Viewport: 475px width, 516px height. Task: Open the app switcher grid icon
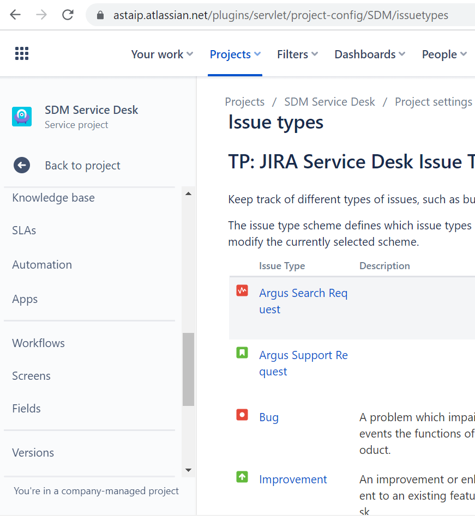22,53
